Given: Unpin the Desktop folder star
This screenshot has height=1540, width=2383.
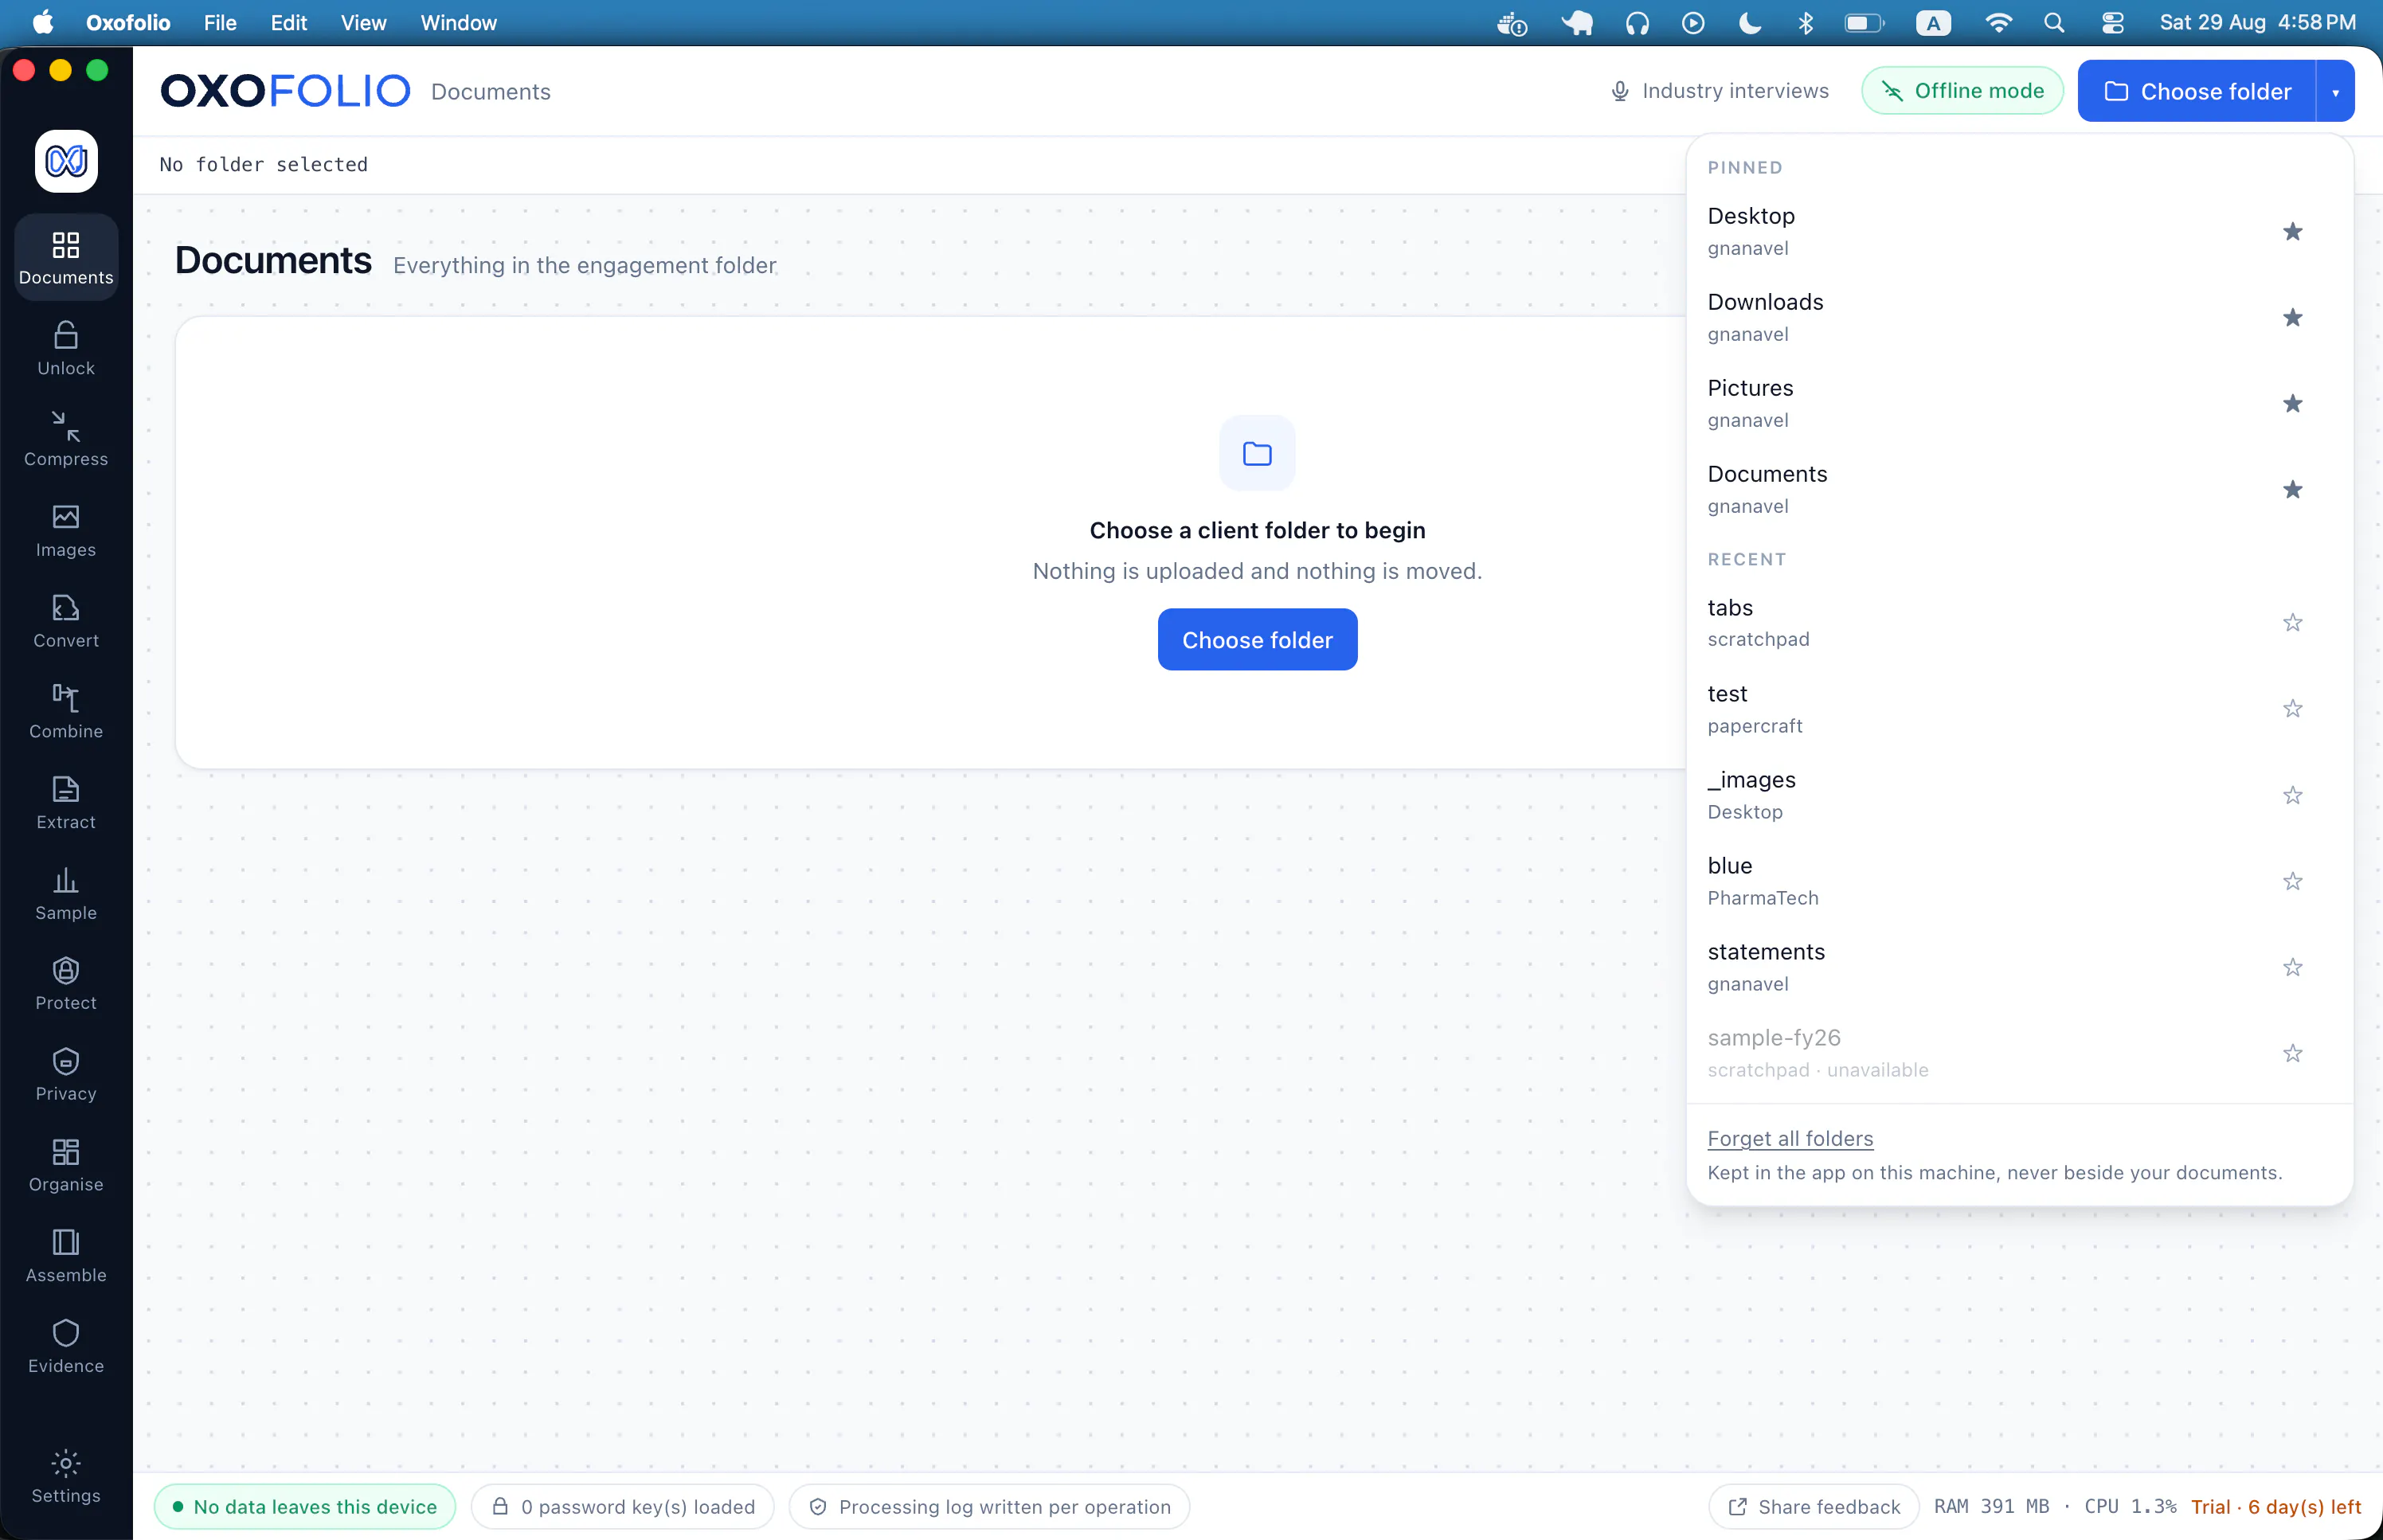Looking at the screenshot, I should pyautogui.click(x=2292, y=232).
